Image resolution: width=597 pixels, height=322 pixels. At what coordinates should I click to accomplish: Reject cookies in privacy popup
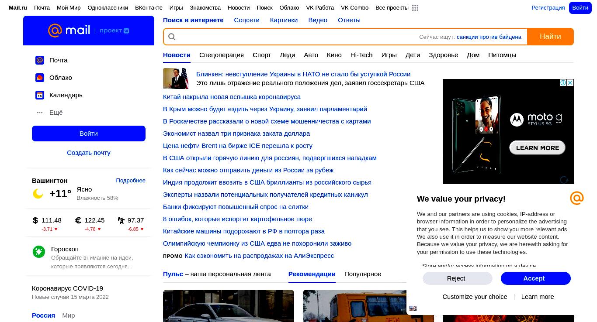coord(458,278)
